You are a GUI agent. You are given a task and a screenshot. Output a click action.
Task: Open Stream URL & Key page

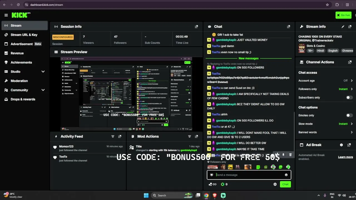(24, 35)
